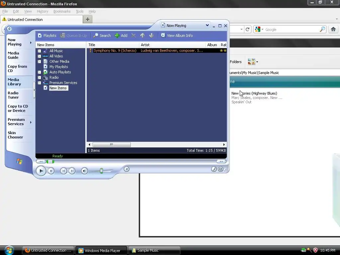
Task: Expand the Other Media tree node
Action: (39, 61)
